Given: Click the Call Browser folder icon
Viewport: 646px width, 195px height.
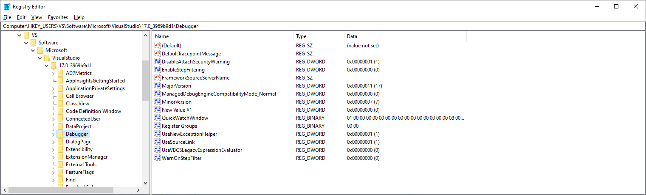Looking at the screenshot, I should coord(60,96).
